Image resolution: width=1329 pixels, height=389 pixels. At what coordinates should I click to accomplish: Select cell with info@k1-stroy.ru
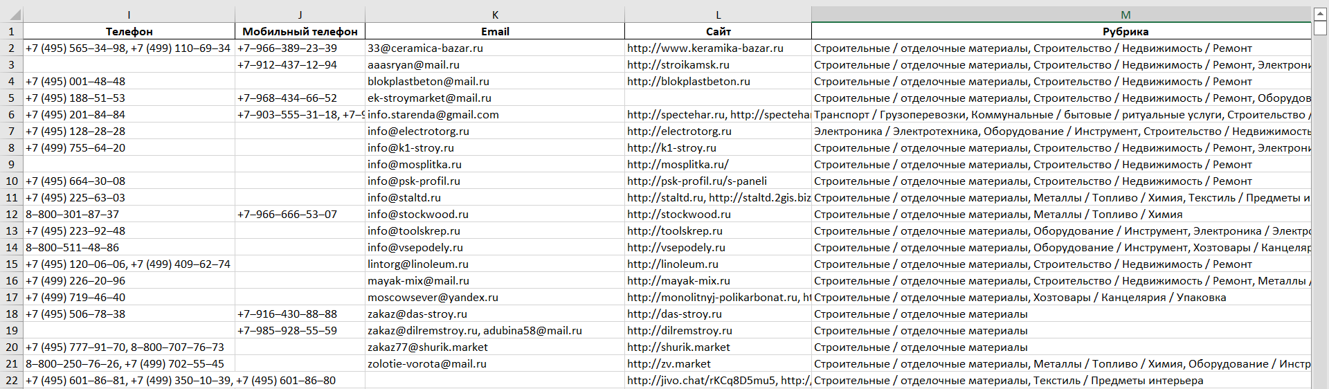(495, 147)
